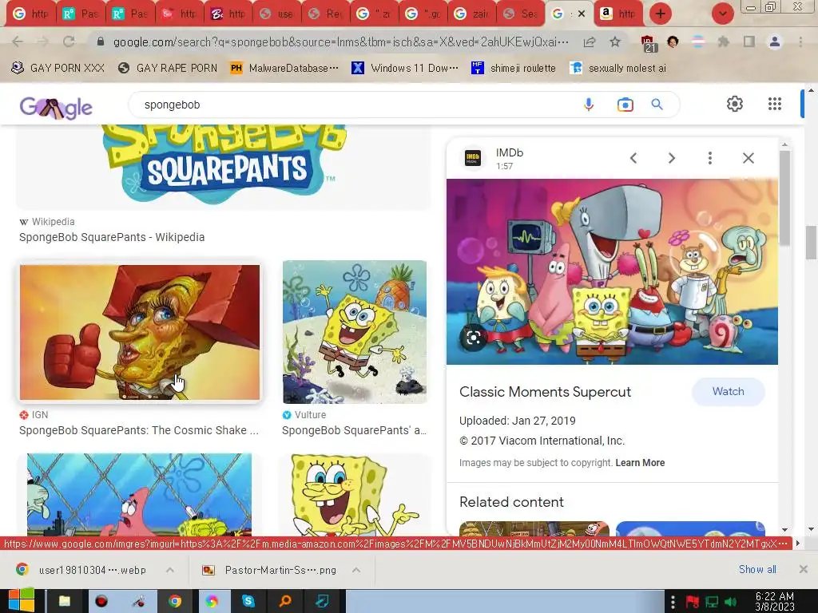The width and height of the screenshot is (818, 613).
Task: Open the Learn More copyright link
Action: click(640, 463)
